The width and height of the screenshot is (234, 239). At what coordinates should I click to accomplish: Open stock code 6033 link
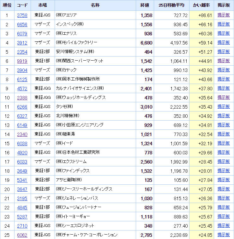point(22,162)
